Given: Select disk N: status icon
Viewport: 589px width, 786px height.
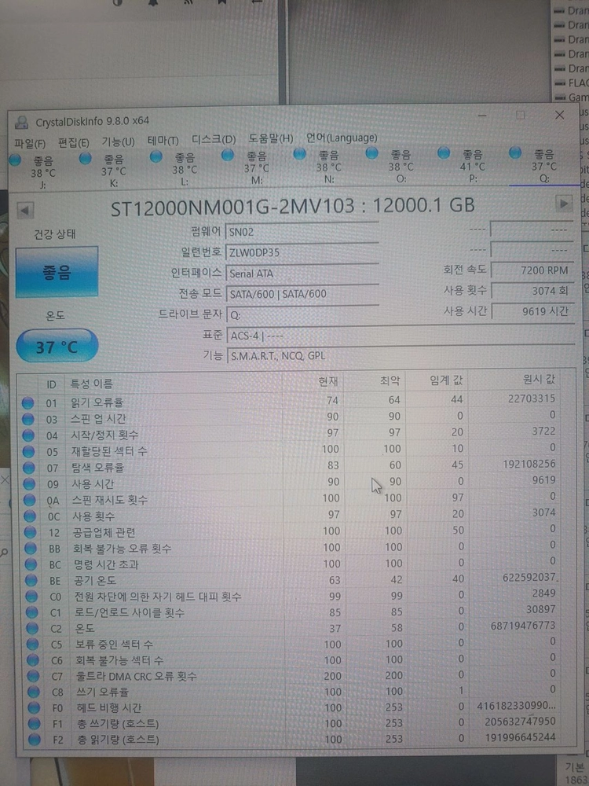Looking at the screenshot, I should pos(299,154).
